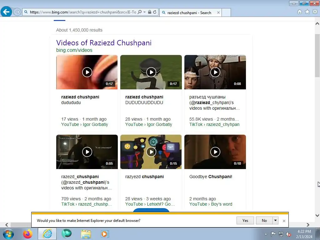
Task: Click the vertical scrollbar down arrow
Action: [x=317, y=215]
